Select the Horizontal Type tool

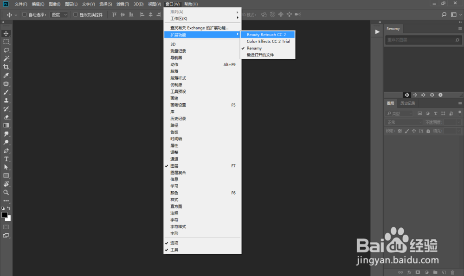pos(6,159)
